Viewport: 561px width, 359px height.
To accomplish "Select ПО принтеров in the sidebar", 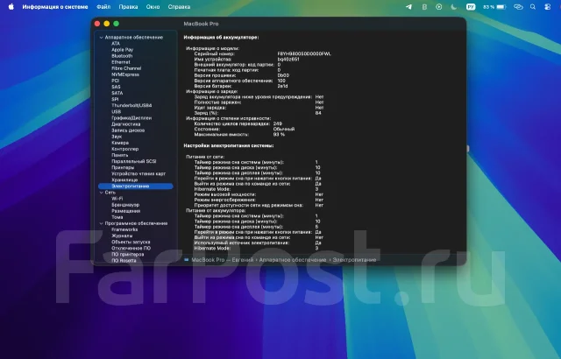I will (x=127, y=254).
